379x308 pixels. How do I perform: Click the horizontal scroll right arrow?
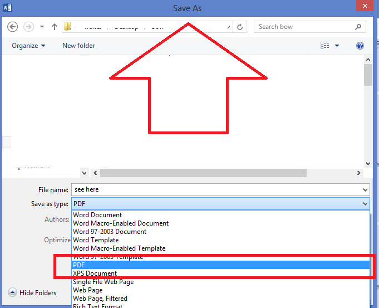[359, 173]
